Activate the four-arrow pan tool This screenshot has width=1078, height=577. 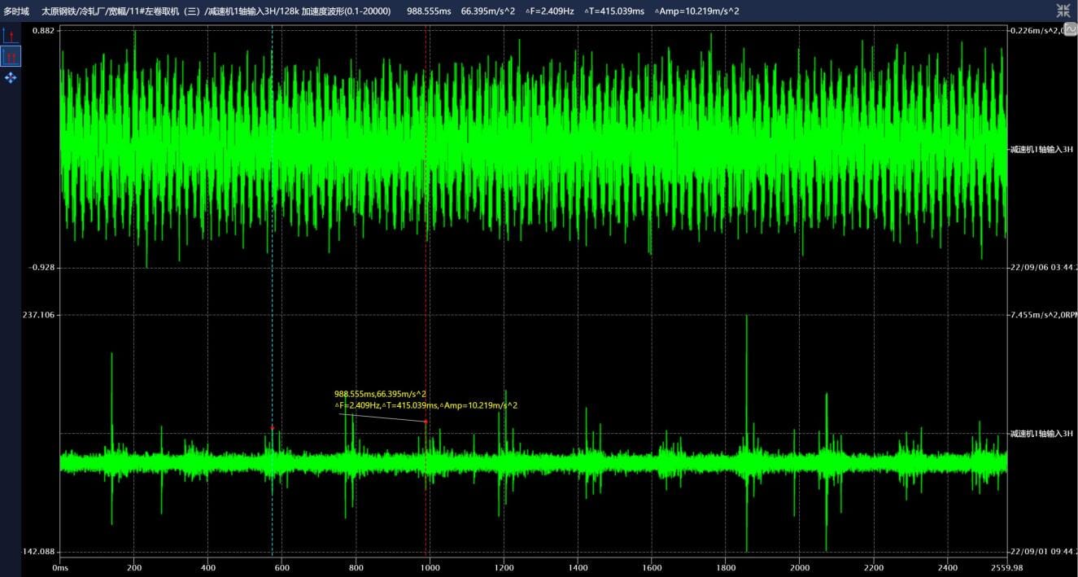pos(11,77)
